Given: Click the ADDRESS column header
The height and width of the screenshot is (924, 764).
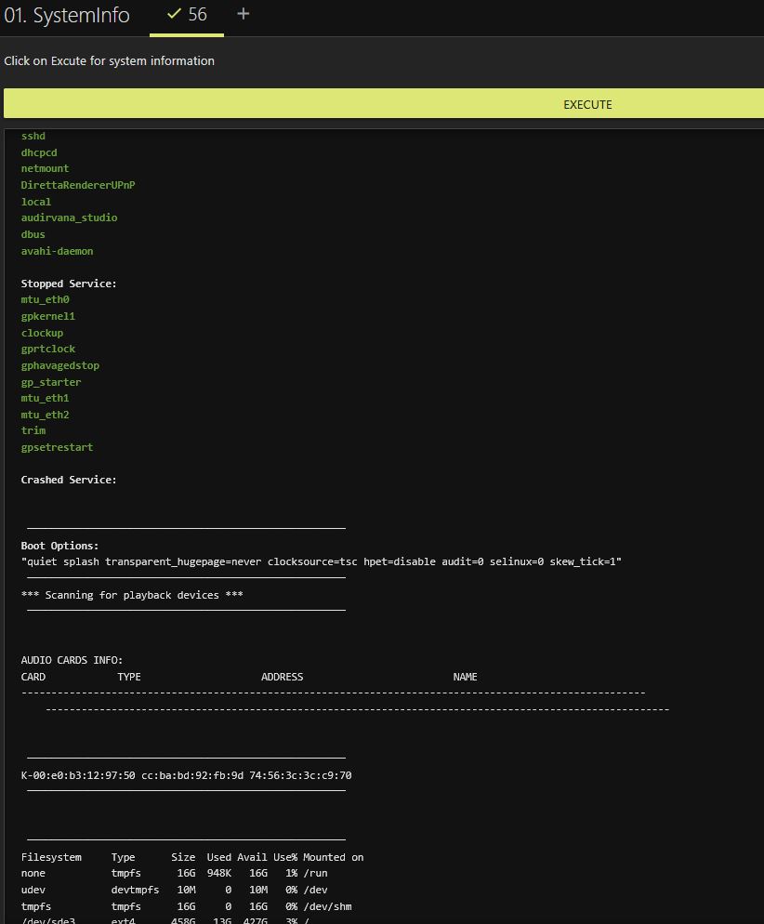Looking at the screenshot, I should [x=283, y=677].
